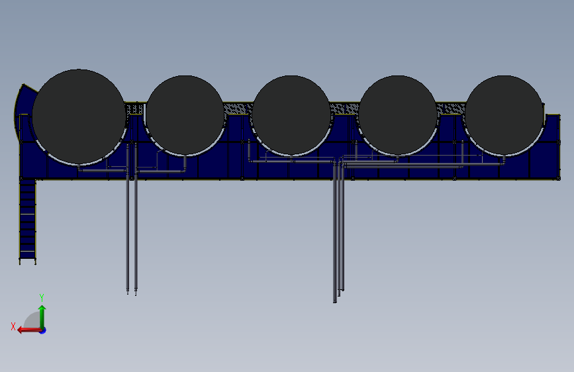The width and height of the screenshot is (574, 372).
Task: Select the fourth tank from the left
Action: 397,115
